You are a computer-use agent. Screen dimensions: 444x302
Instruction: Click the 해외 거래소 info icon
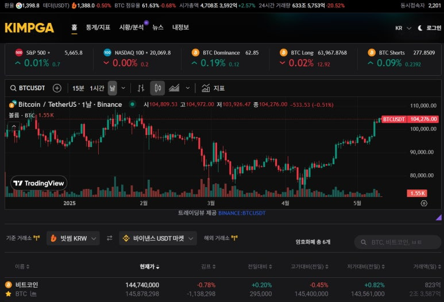coord(234,238)
